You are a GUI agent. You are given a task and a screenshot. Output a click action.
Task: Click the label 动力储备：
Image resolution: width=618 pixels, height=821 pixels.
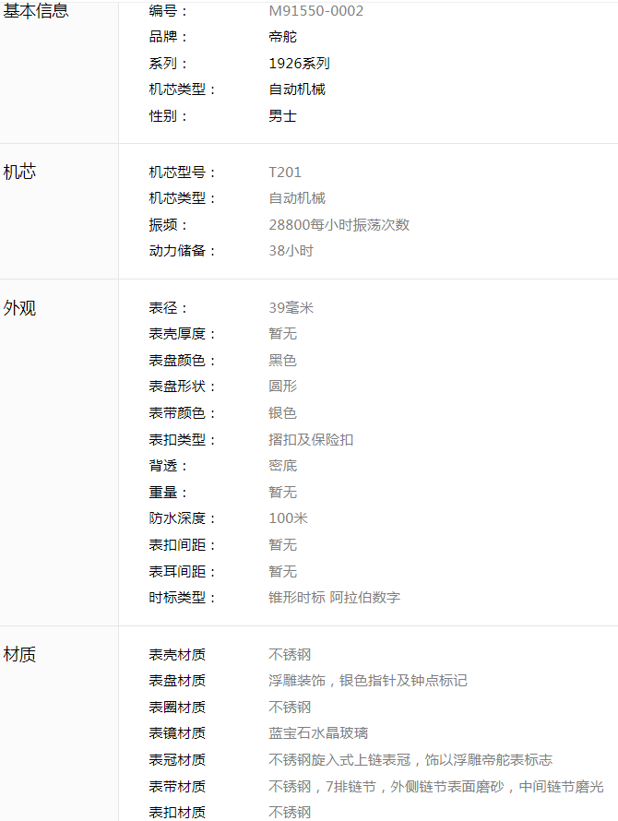point(183,251)
